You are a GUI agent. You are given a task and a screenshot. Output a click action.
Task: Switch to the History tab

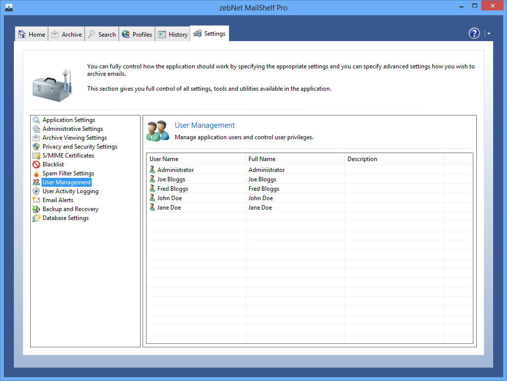point(173,34)
